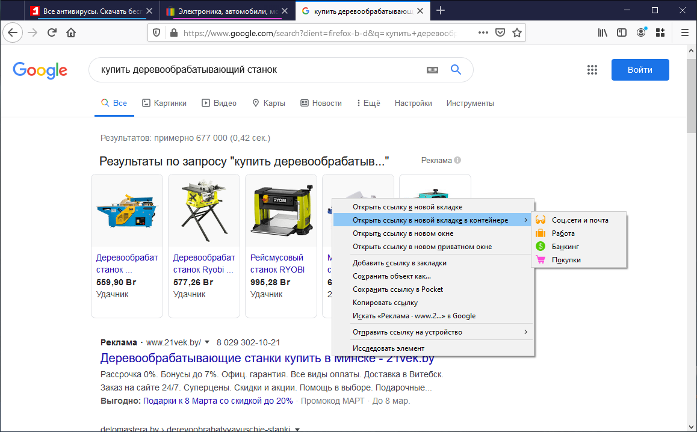
Task: Select Искать «Реклама · www.2...» в Google
Action: (433, 316)
